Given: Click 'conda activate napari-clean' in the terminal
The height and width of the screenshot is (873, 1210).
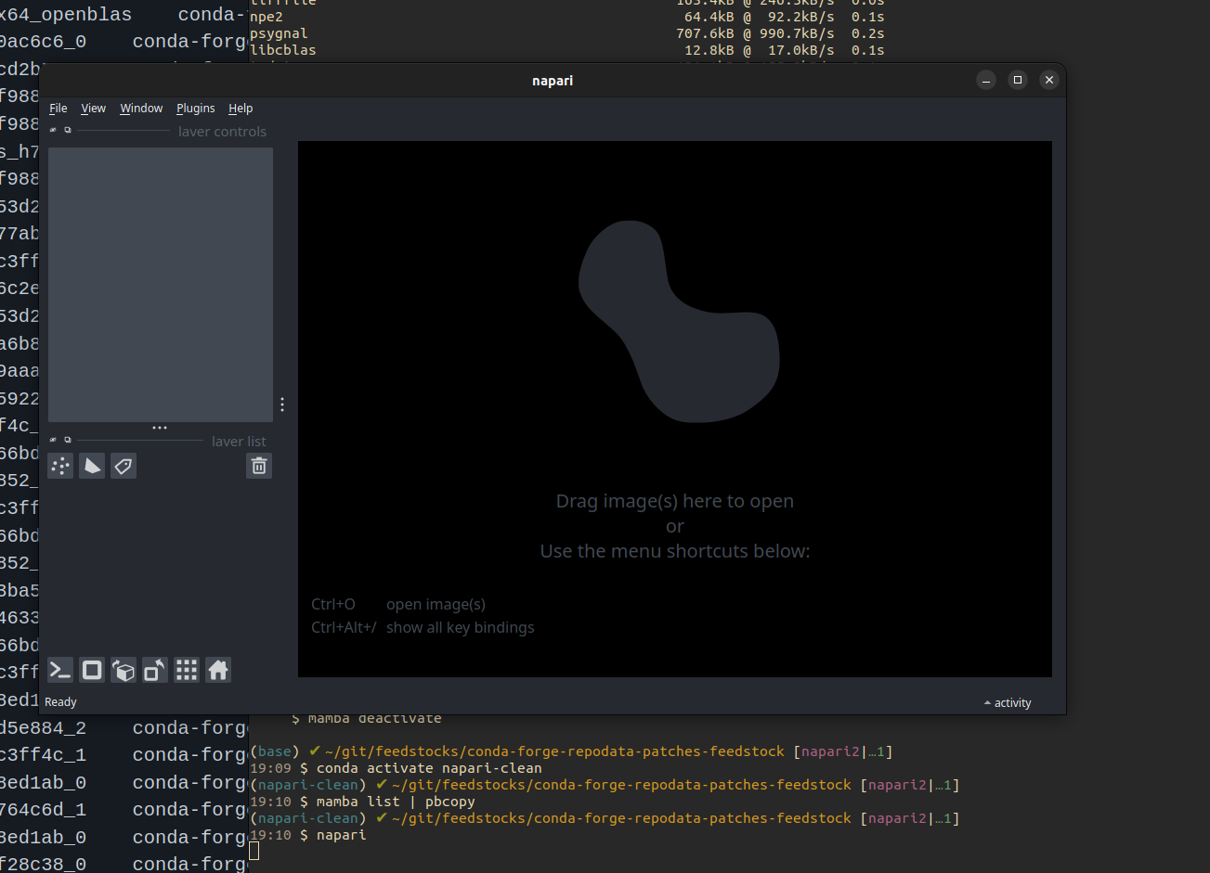Looking at the screenshot, I should 429,768.
